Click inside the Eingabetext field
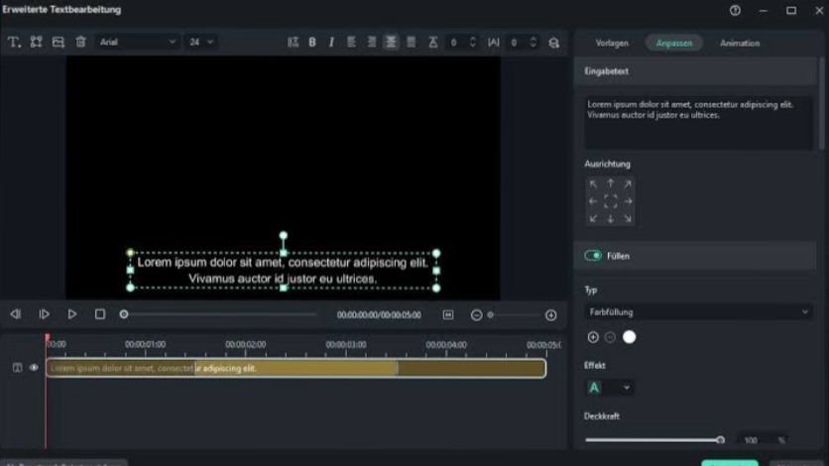 (x=698, y=123)
